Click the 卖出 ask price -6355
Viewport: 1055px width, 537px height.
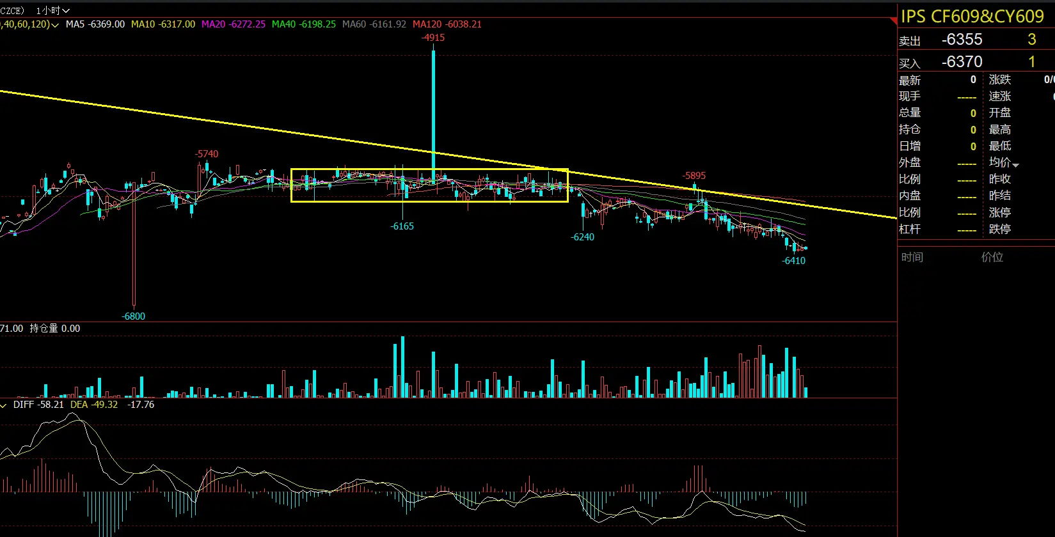coord(962,40)
